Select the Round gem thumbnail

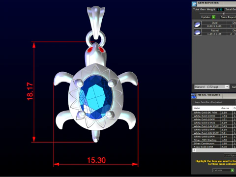(198, 32)
